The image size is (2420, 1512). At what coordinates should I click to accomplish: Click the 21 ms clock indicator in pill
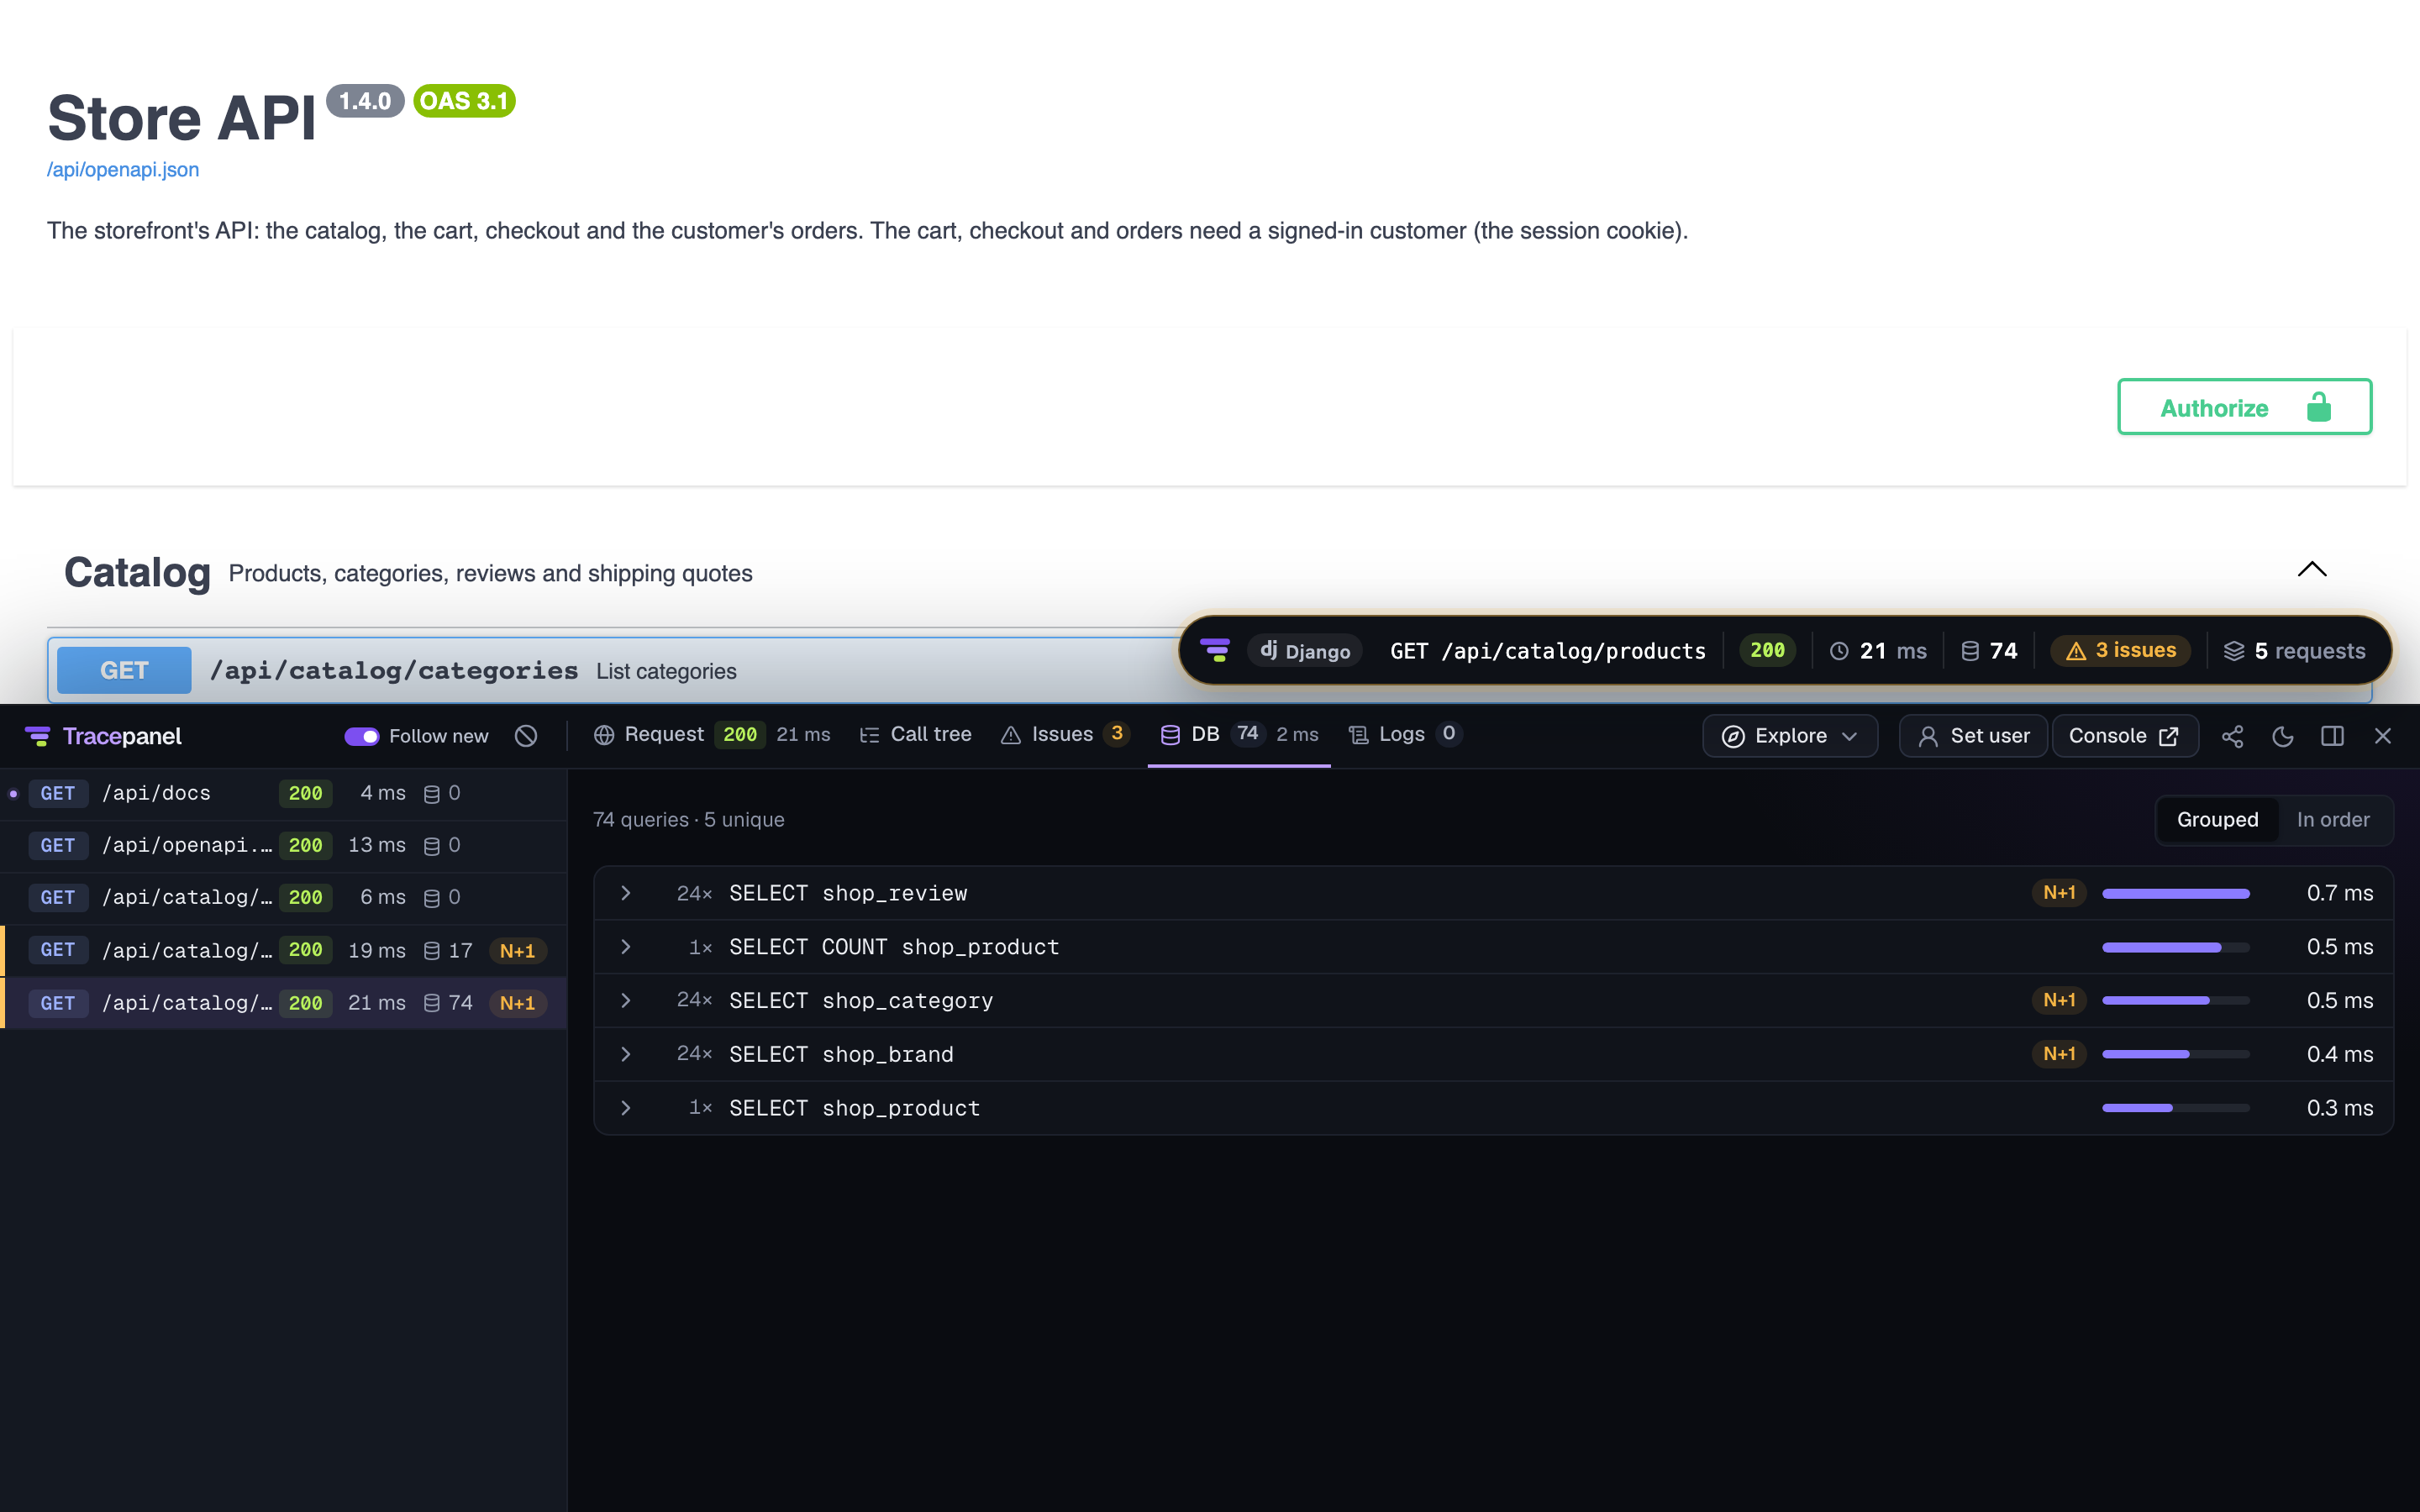(x=1878, y=651)
